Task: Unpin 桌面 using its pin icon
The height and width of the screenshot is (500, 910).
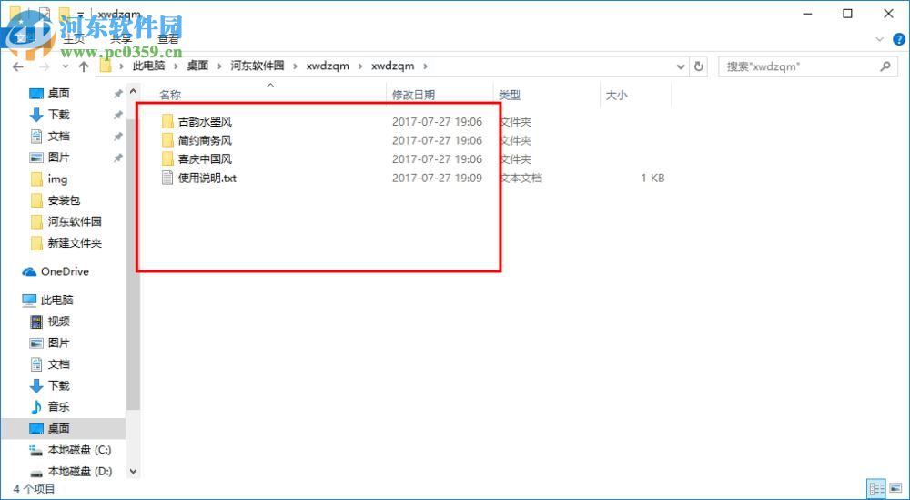Action: pos(117,94)
